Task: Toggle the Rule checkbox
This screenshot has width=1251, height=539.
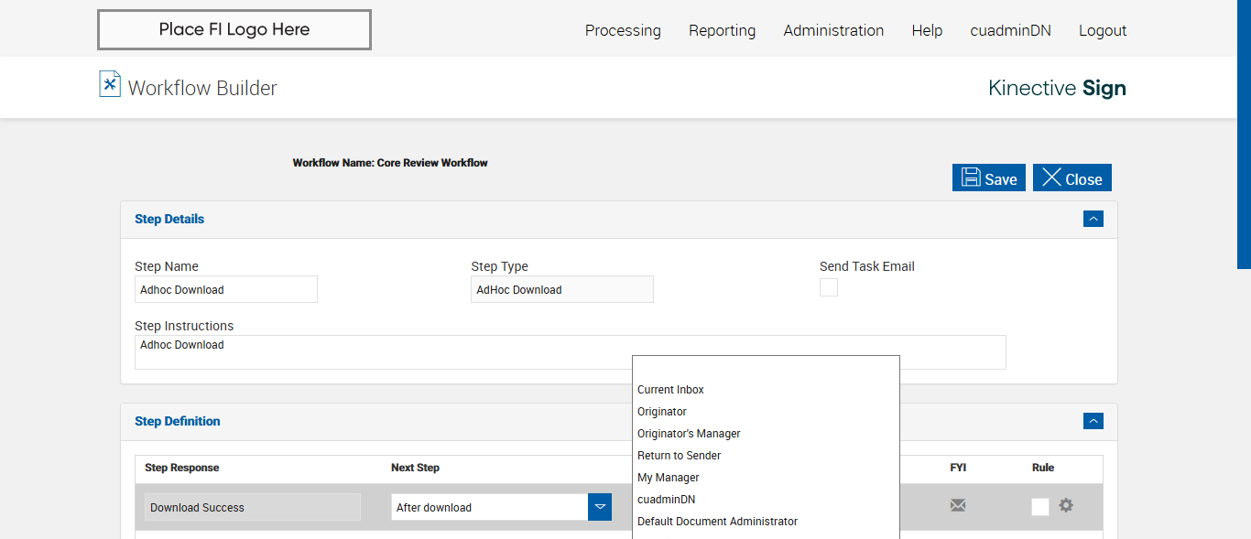Action: tap(1040, 507)
